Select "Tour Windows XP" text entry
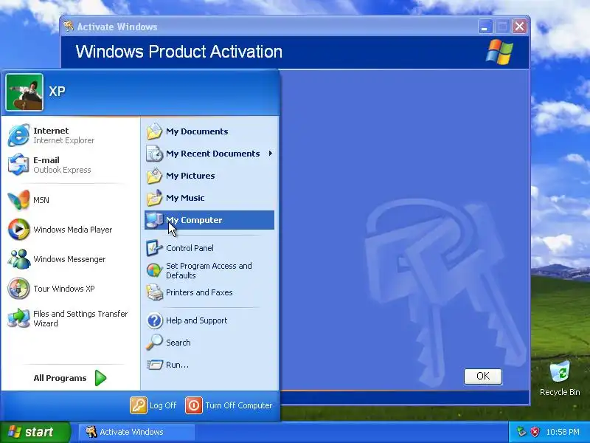The width and height of the screenshot is (590, 443). 64,289
